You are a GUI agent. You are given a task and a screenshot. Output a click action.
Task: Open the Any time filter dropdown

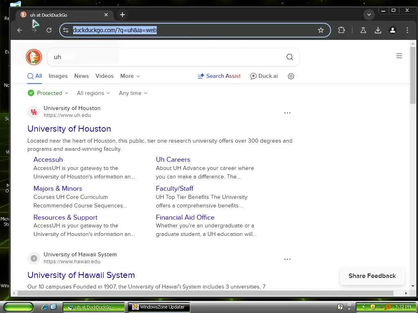point(133,93)
